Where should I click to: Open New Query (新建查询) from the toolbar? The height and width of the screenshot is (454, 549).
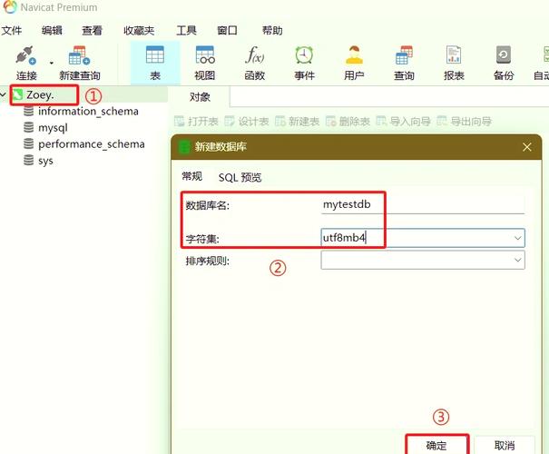(x=79, y=62)
